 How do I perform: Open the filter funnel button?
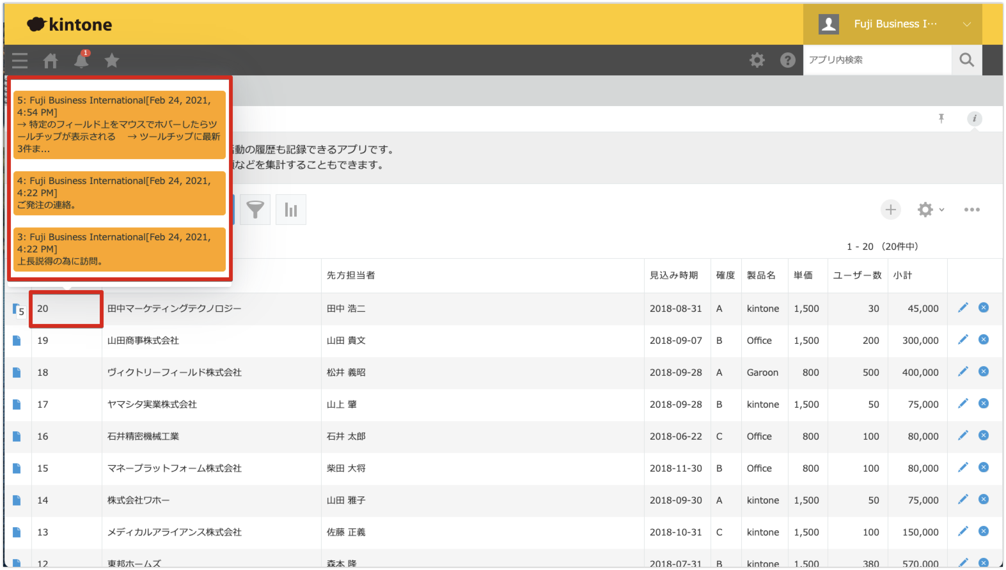click(x=255, y=210)
